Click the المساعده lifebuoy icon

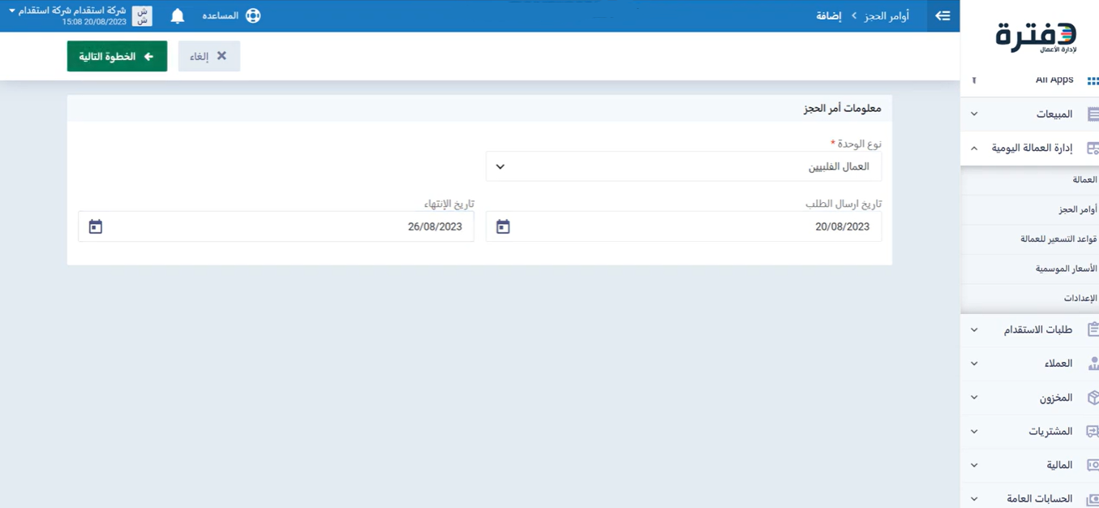[253, 15]
